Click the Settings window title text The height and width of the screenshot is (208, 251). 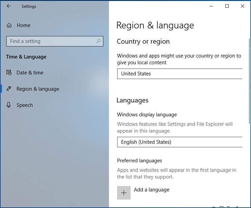point(29,6)
